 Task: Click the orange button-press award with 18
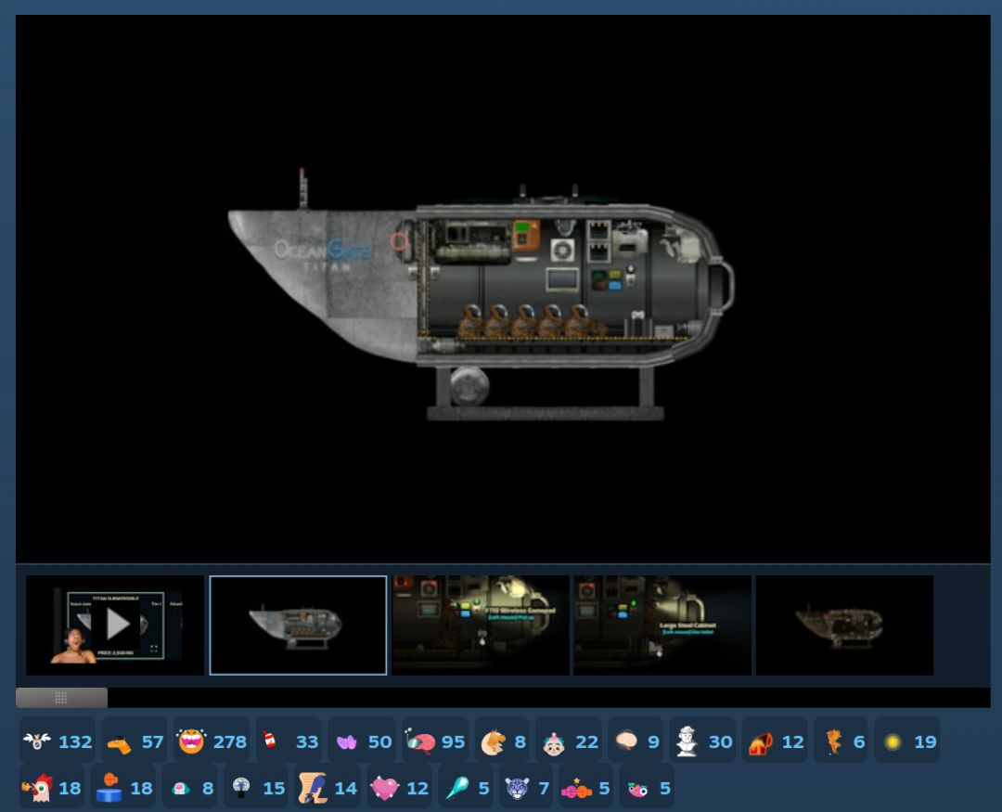(x=123, y=787)
